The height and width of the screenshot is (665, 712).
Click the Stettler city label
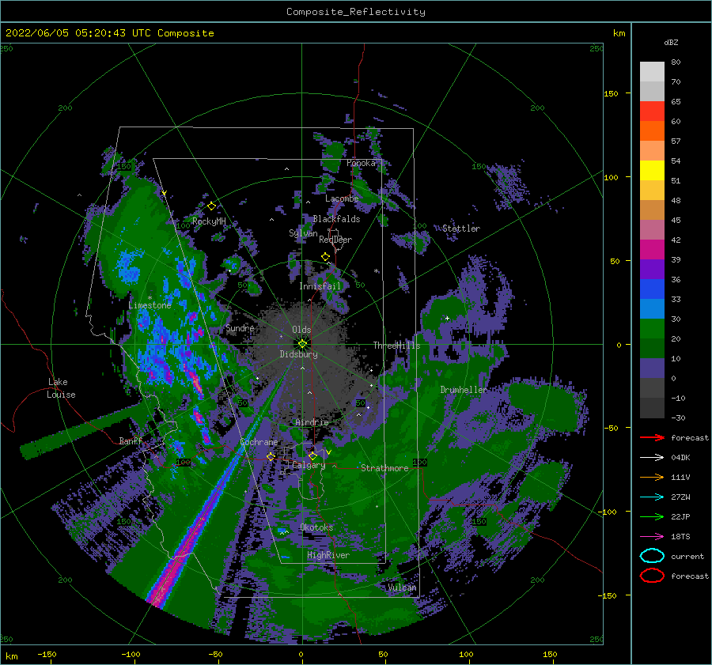click(x=461, y=229)
